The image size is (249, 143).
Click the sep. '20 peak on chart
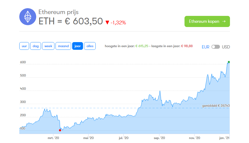(x=160, y=91)
